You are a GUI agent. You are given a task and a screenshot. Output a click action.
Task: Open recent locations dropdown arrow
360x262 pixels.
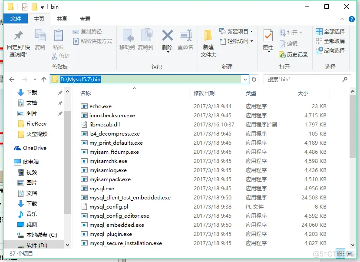point(35,80)
